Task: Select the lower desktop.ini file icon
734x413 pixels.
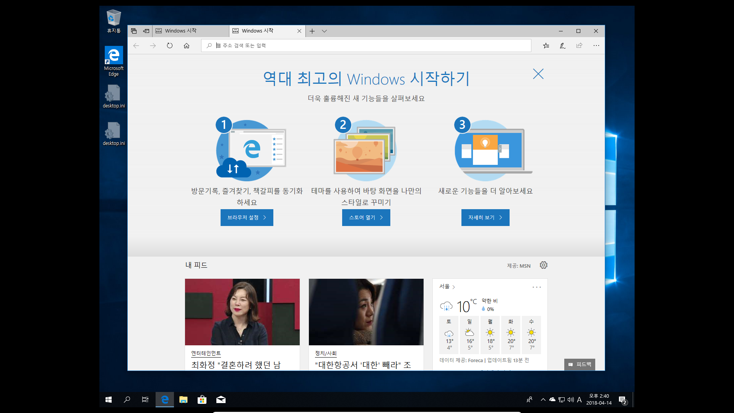Action: [x=114, y=134]
